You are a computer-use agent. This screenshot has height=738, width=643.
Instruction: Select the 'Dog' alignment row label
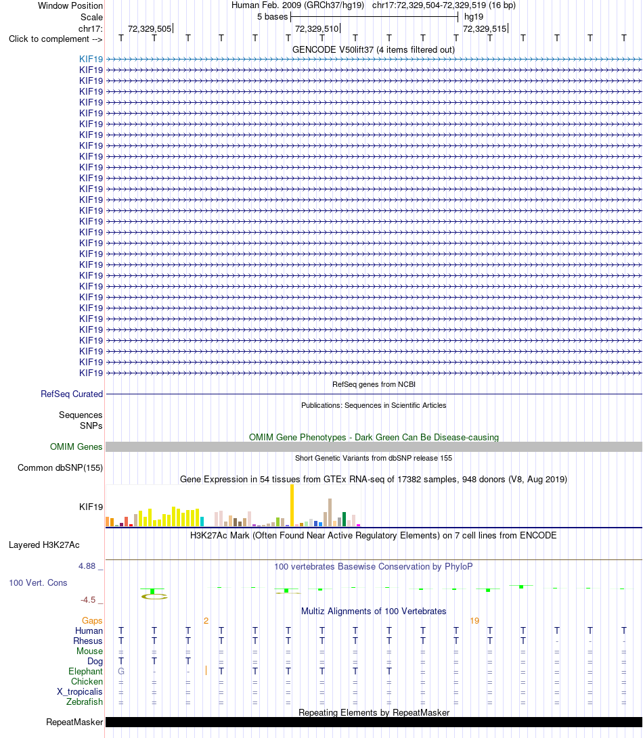pos(95,662)
